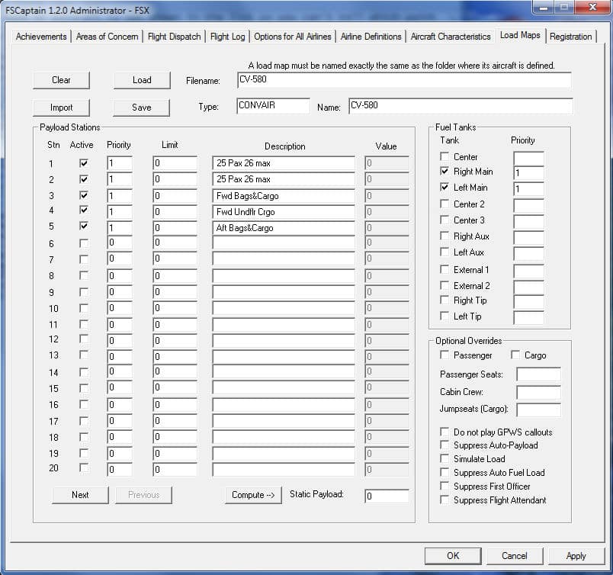
Task: Check Do not play GPWS callouts
Action: [445, 432]
